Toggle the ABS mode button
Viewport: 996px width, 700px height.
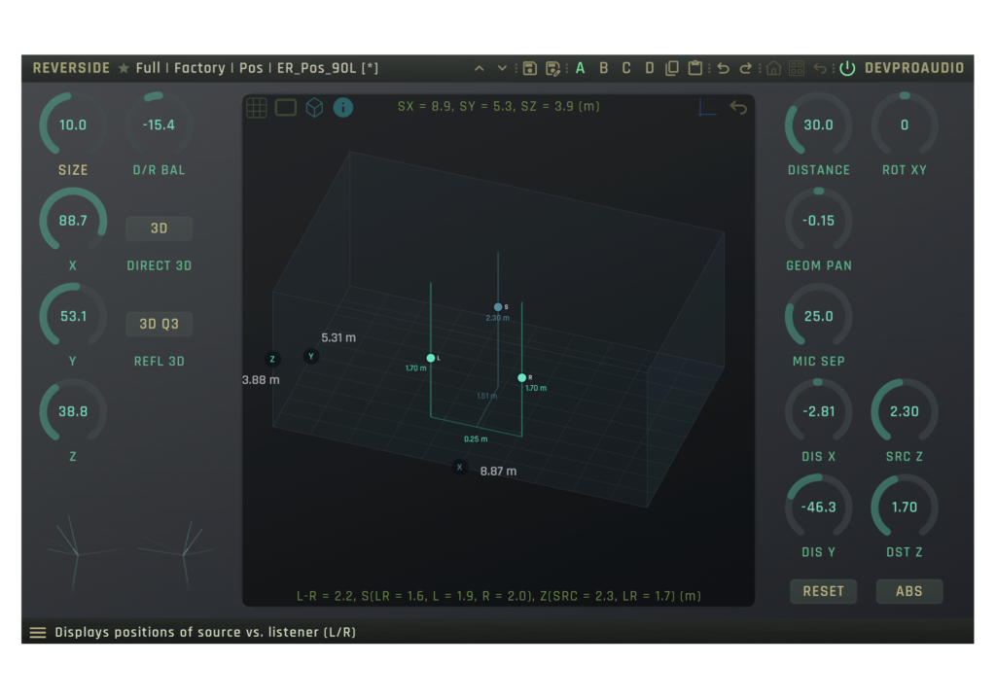pyautogui.click(x=909, y=591)
